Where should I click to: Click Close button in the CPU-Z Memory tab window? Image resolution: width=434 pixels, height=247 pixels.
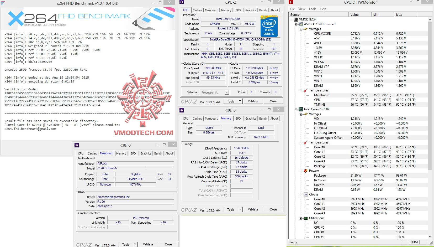273,209
